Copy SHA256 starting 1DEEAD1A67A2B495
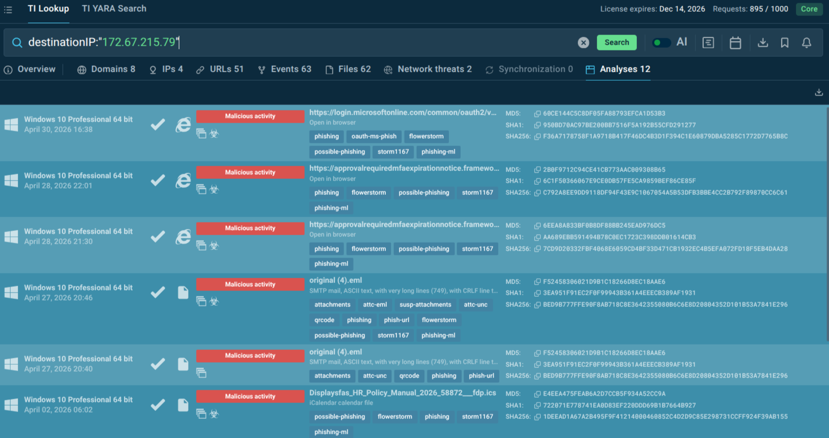 click(x=537, y=417)
